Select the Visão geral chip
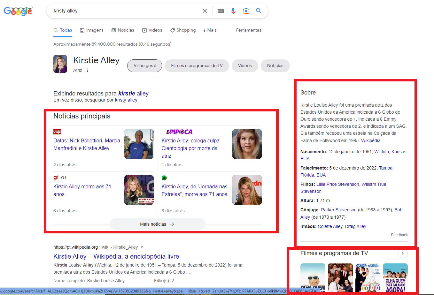 [145, 65]
